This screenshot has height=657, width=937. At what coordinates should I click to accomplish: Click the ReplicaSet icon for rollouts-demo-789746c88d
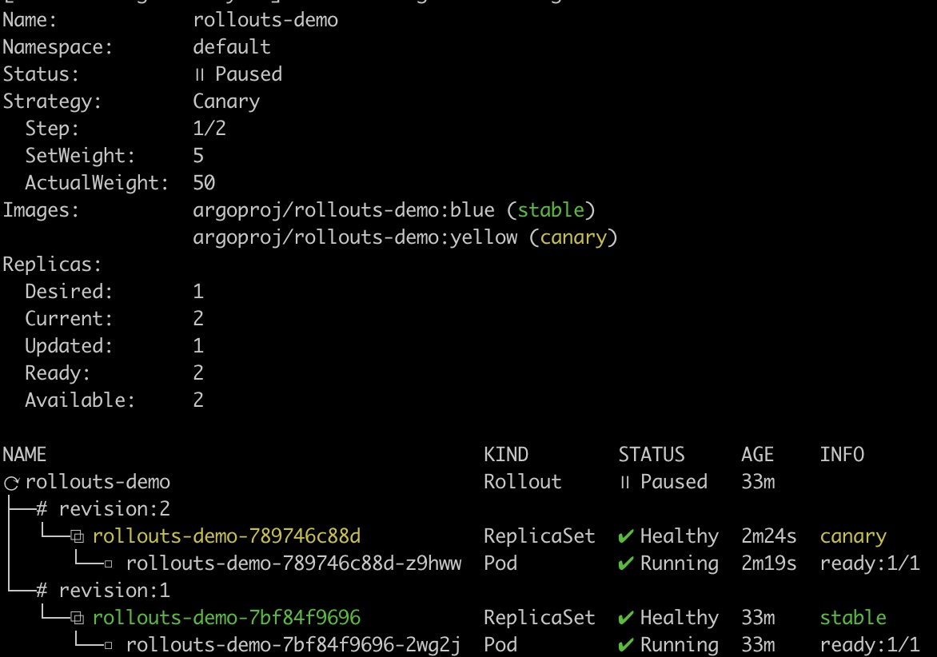(77, 536)
